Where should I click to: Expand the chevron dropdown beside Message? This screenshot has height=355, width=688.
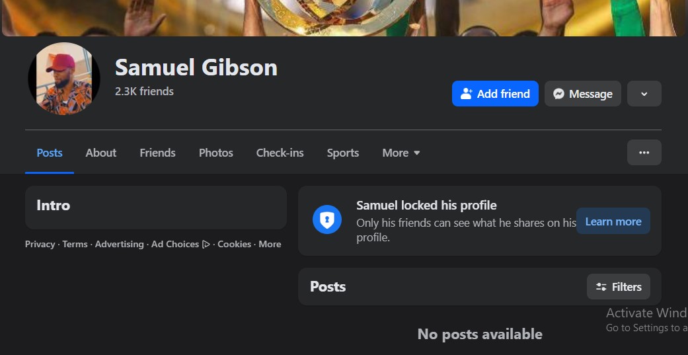[x=644, y=93]
